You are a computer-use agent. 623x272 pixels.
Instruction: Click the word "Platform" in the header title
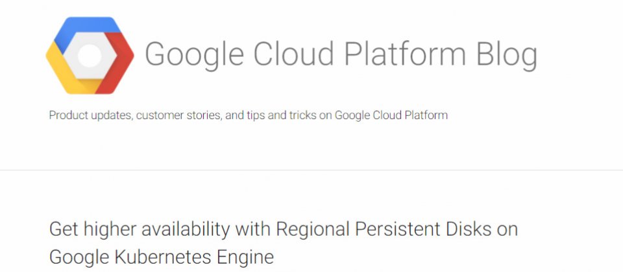tap(405, 54)
